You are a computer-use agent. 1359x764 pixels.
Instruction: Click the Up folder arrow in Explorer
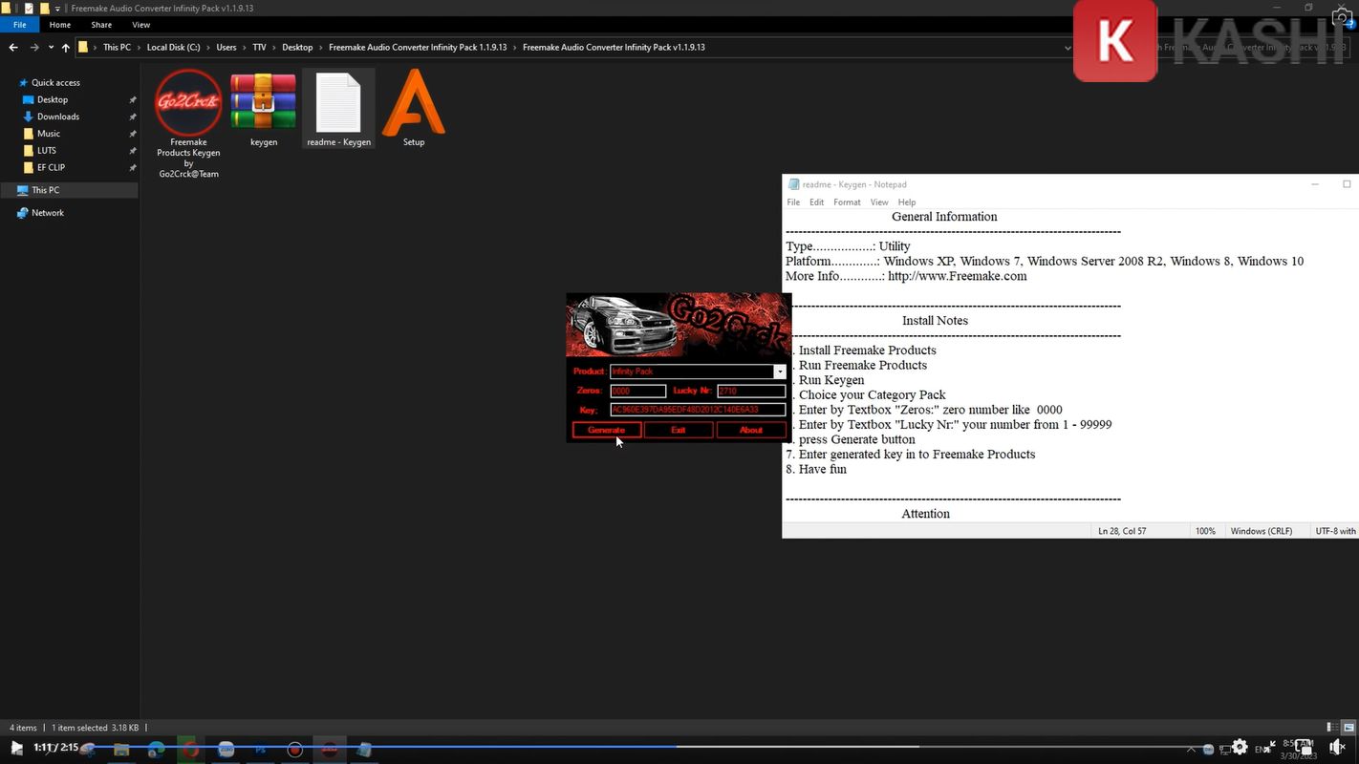tap(65, 47)
